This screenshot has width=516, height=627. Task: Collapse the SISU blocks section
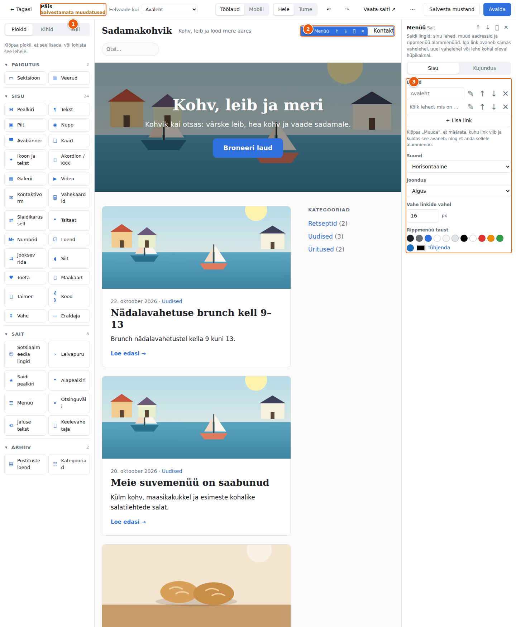point(47,96)
